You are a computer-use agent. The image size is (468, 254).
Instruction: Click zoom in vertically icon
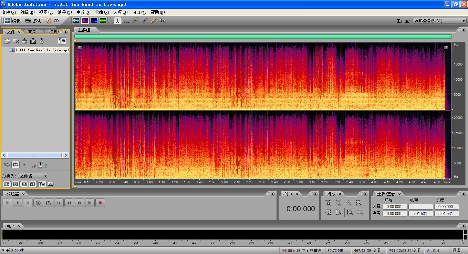pyautogui.click(x=350, y=212)
